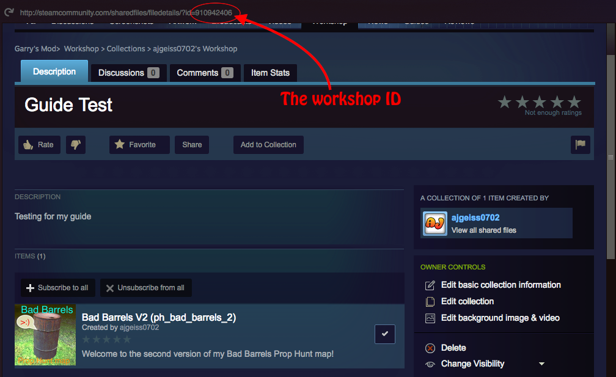Open the Discussions tab
This screenshot has width=616, height=377.
pyautogui.click(x=128, y=73)
